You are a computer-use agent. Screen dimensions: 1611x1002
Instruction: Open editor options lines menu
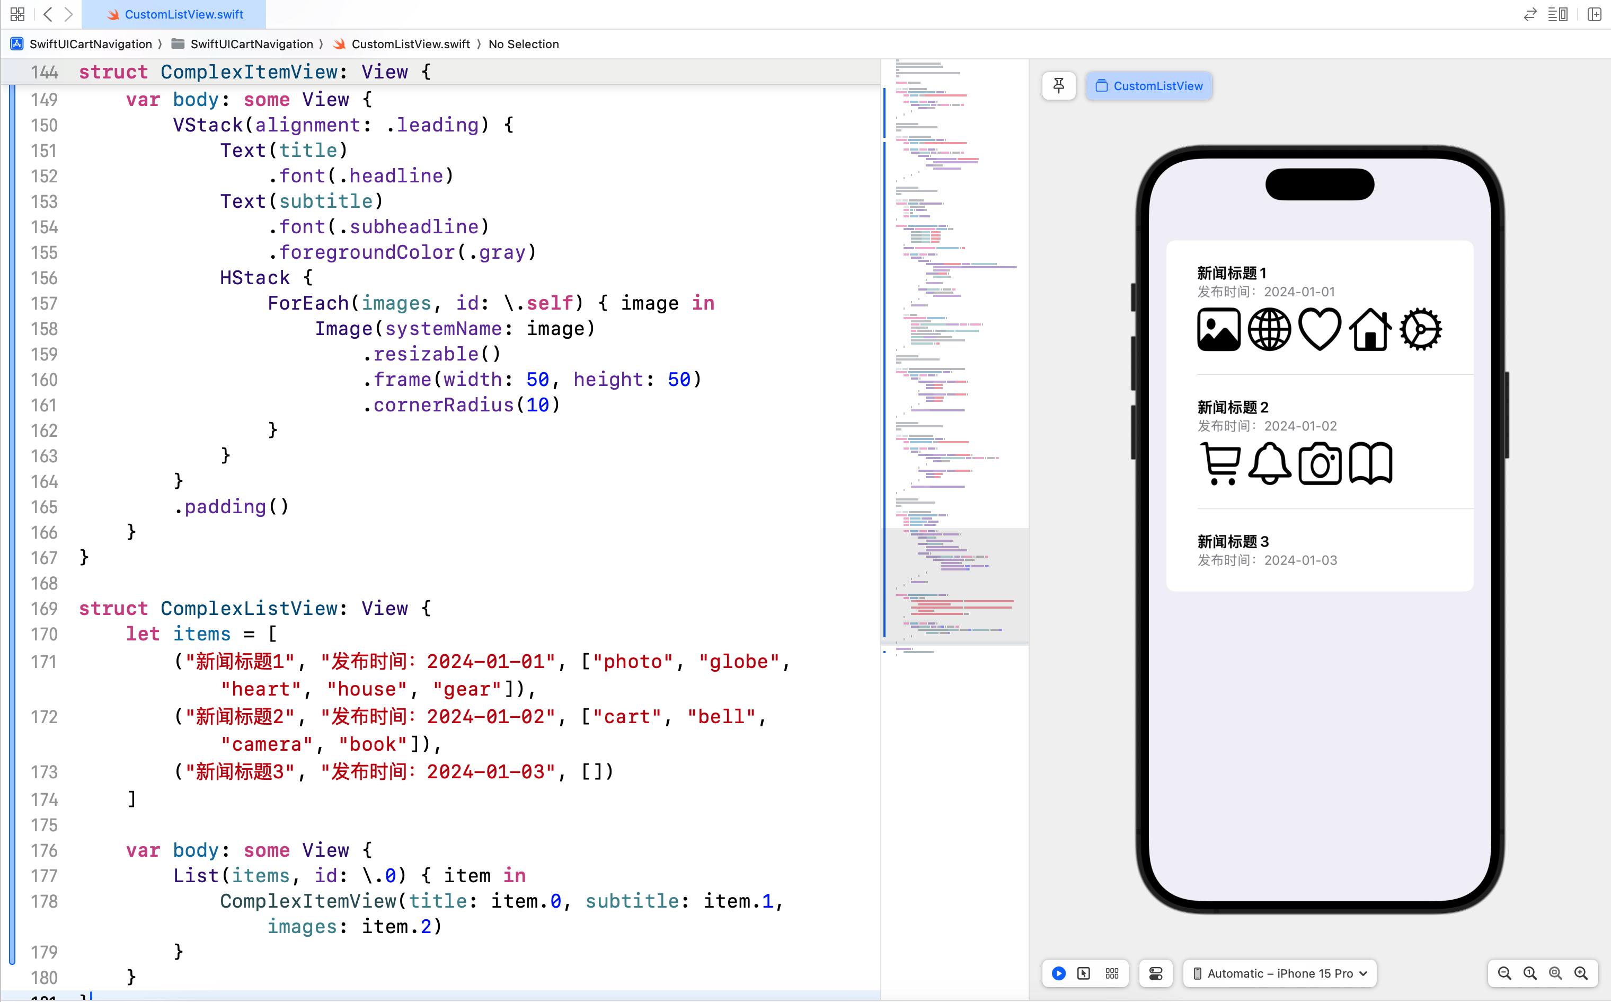[1557, 14]
